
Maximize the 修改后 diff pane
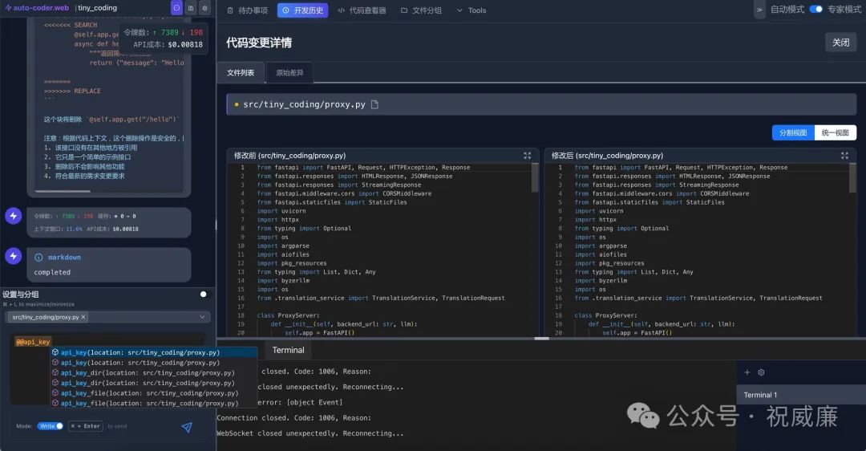pyautogui.click(x=844, y=156)
